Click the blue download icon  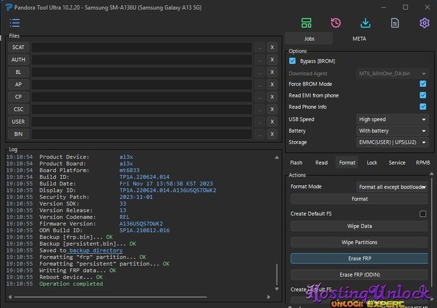[x=366, y=23]
